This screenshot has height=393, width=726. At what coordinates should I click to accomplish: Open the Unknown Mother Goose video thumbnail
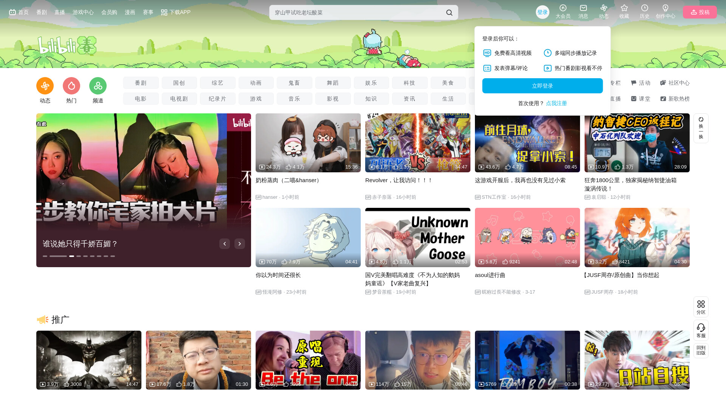[418, 237]
